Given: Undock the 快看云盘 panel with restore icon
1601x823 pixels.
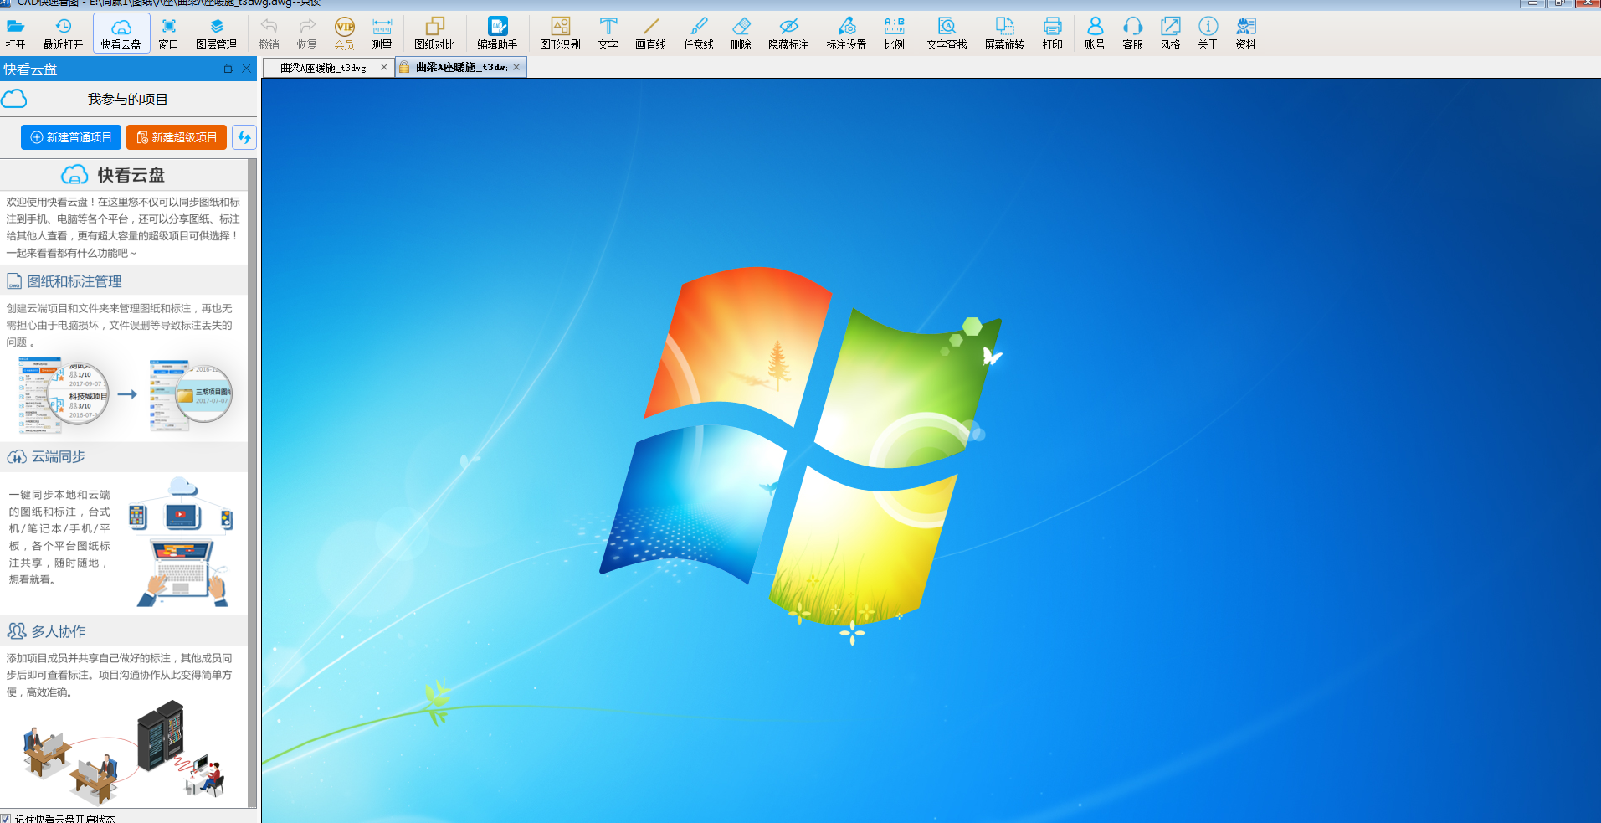Looking at the screenshot, I should (x=228, y=69).
